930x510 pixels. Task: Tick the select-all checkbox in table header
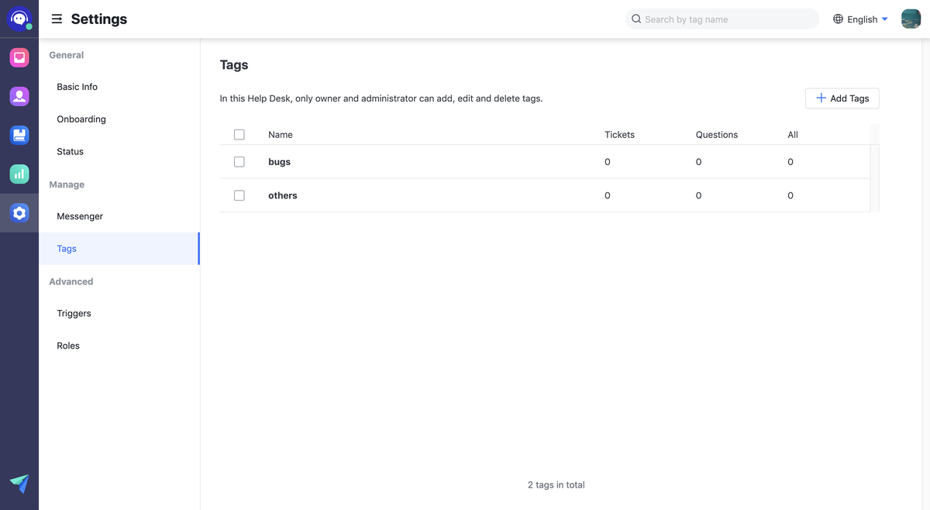click(x=239, y=135)
